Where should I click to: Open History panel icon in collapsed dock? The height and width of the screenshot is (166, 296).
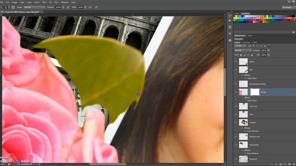click(x=230, y=16)
